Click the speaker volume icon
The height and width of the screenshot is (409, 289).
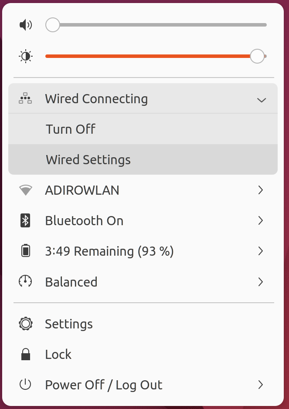click(26, 25)
